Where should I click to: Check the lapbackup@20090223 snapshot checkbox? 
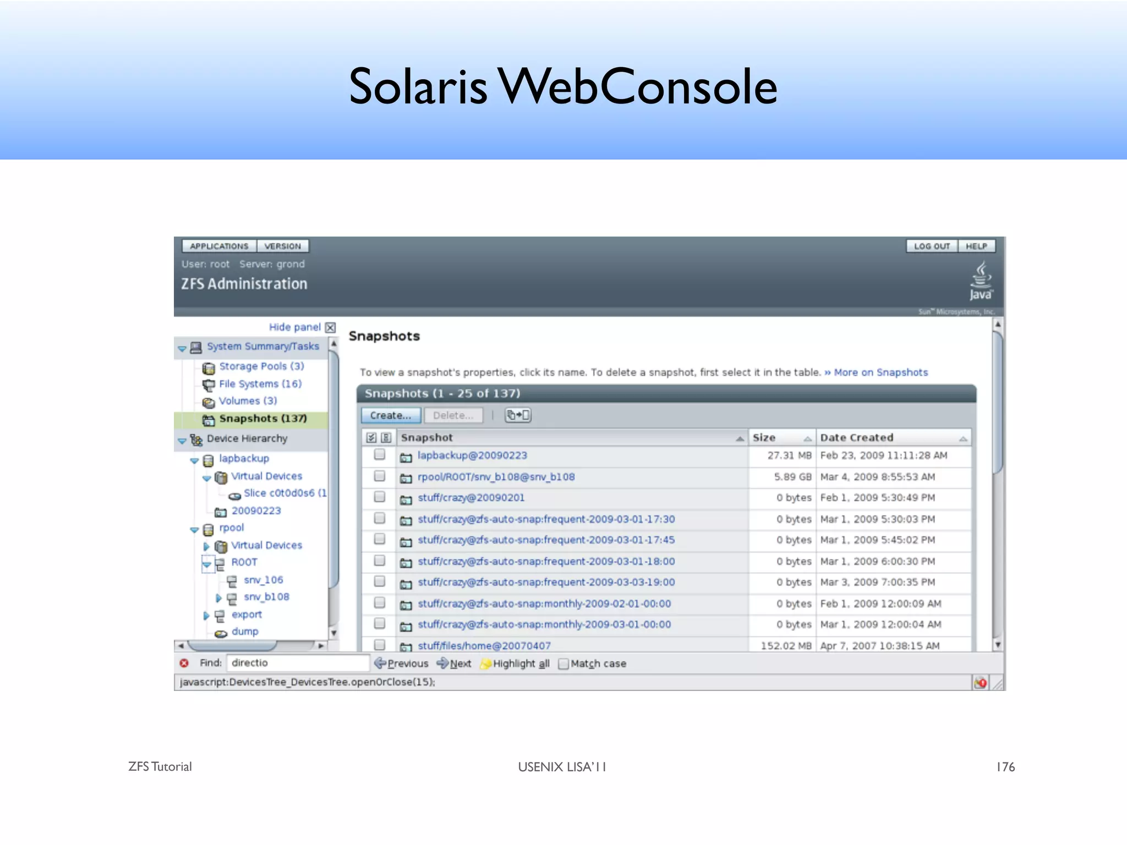379,454
